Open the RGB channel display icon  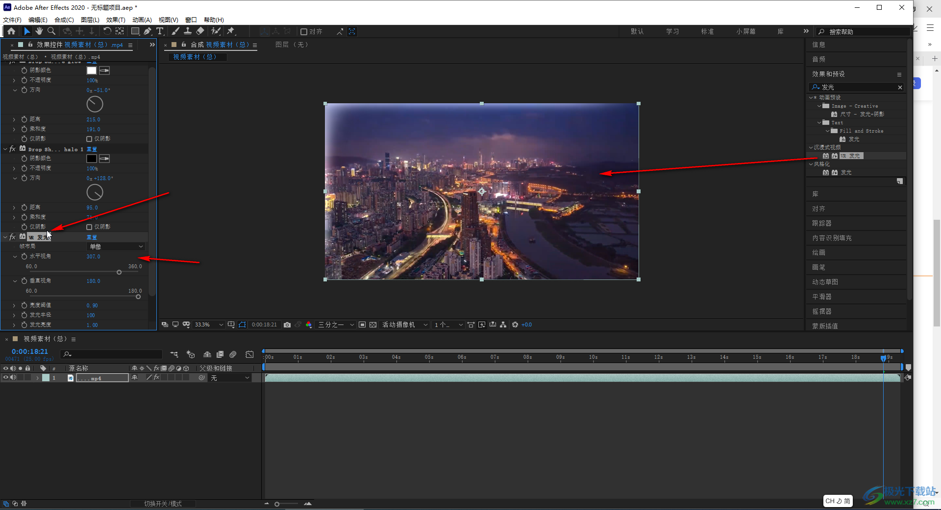click(309, 325)
